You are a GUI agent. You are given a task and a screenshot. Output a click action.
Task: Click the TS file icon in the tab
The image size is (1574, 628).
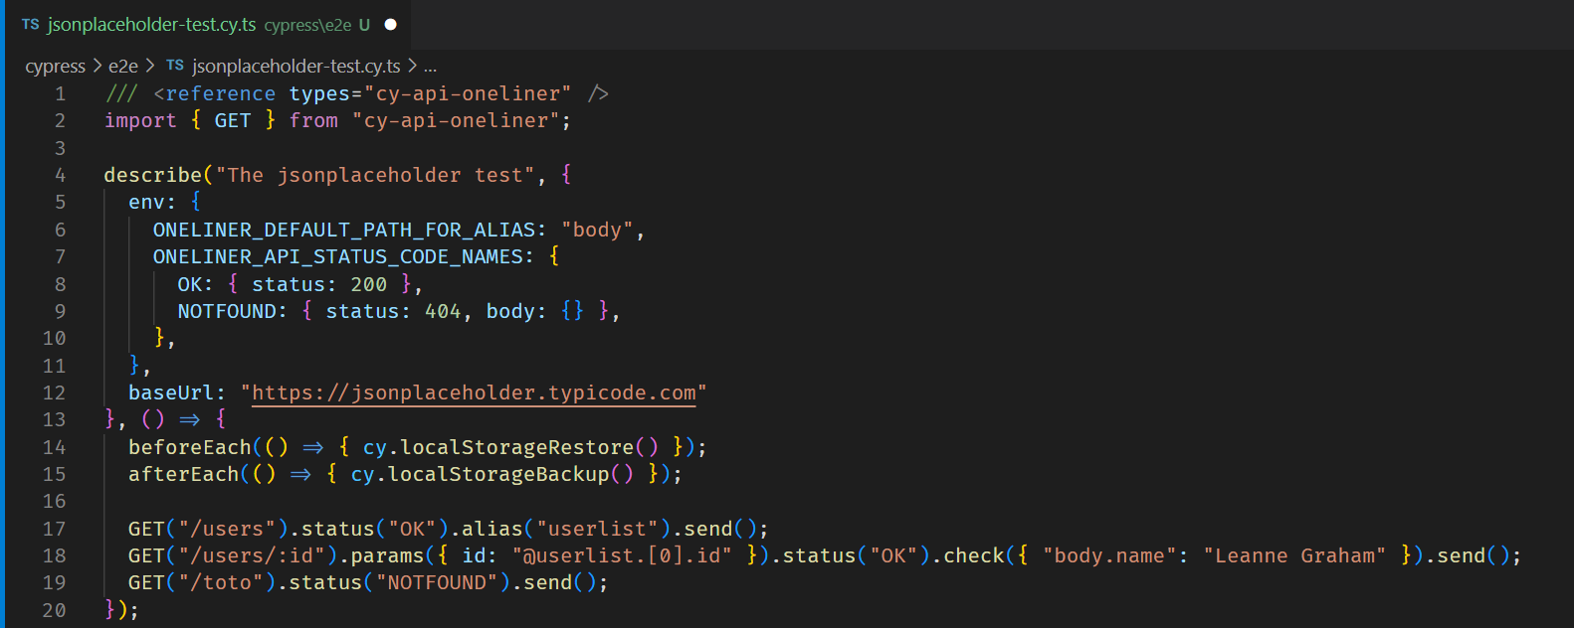(x=31, y=25)
